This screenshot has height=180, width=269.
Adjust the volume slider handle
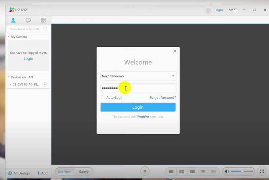pyautogui.click(x=242, y=171)
